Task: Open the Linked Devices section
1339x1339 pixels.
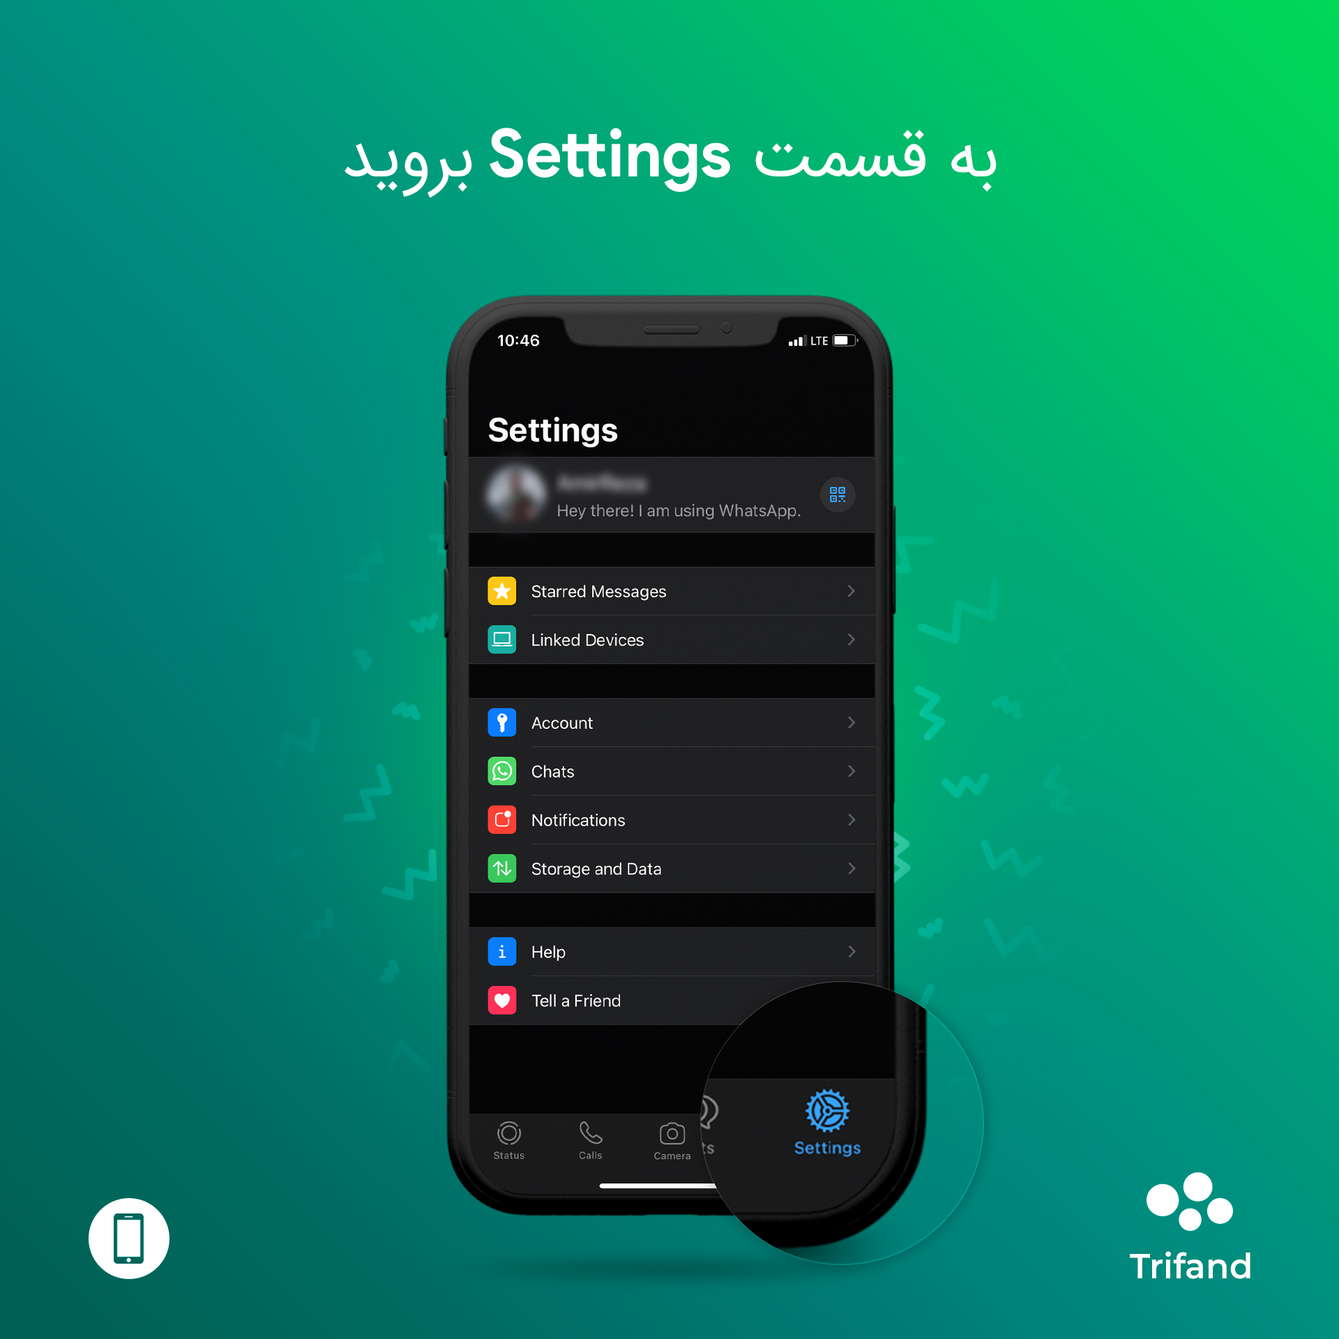Action: [x=668, y=639]
